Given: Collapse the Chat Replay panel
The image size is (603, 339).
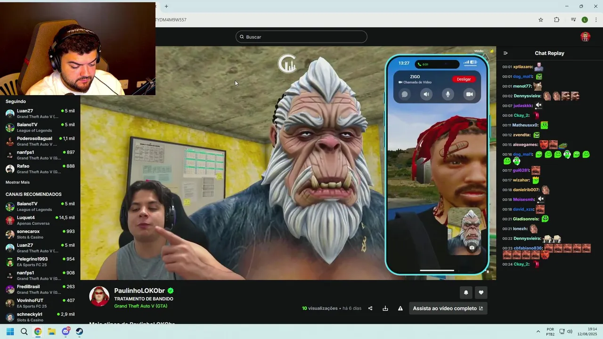Looking at the screenshot, I should (505, 53).
